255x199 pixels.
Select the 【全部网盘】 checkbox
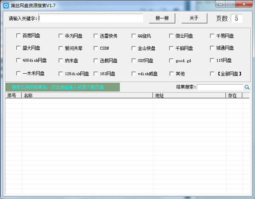pos(212,74)
